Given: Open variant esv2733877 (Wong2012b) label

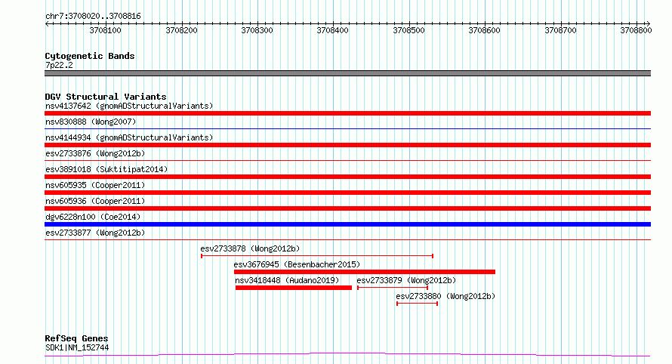Looking at the screenshot, I should tap(95, 233).
